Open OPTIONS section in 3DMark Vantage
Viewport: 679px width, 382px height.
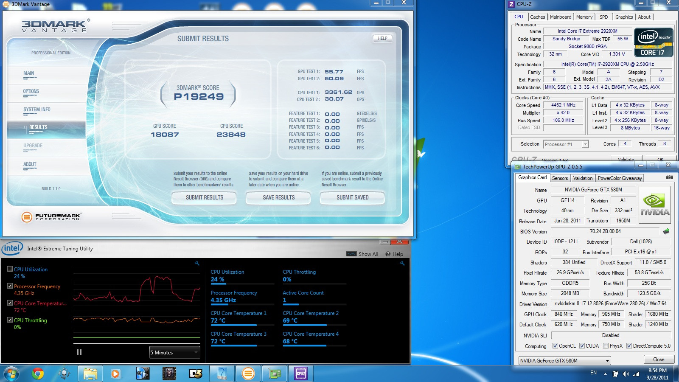pyautogui.click(x=31, y=91)
